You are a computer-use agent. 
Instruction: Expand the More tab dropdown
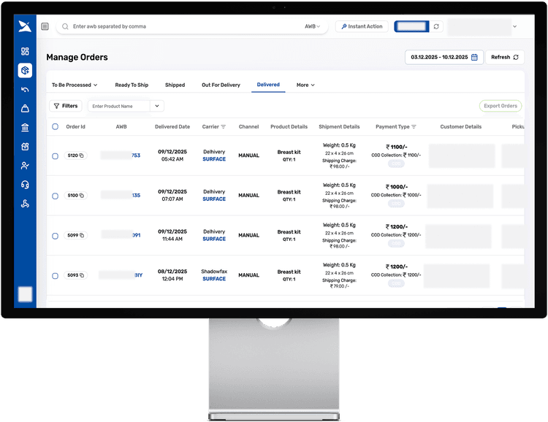[305, 85]
